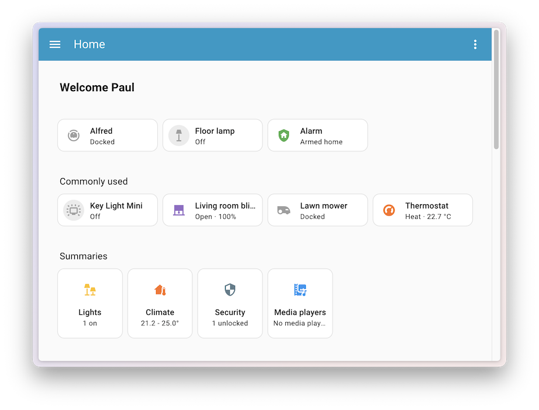
Task: Select the Floor lamp icon
Action: point(178,135)
